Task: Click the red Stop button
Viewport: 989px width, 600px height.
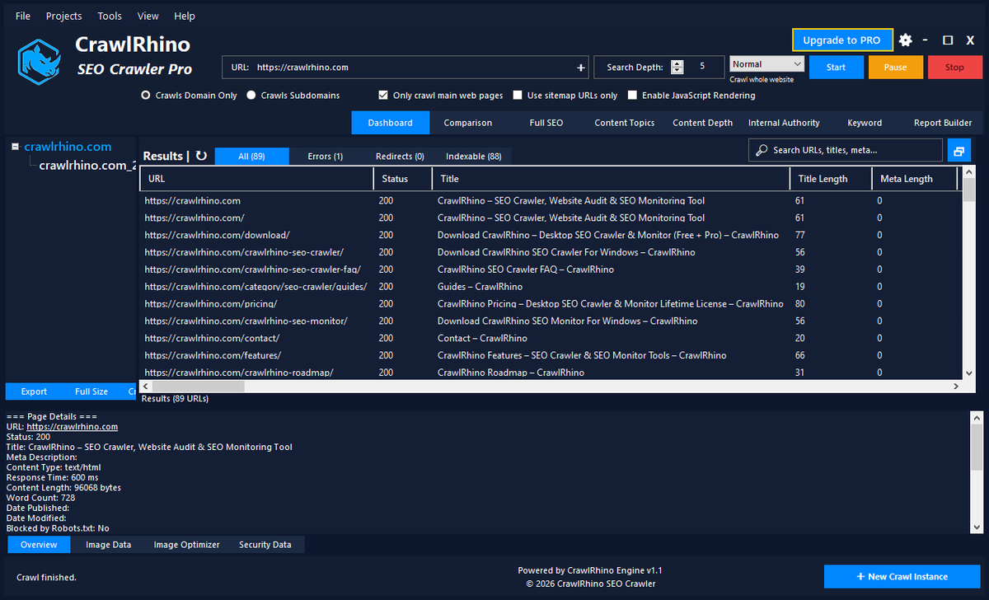Action: (954, 68)
